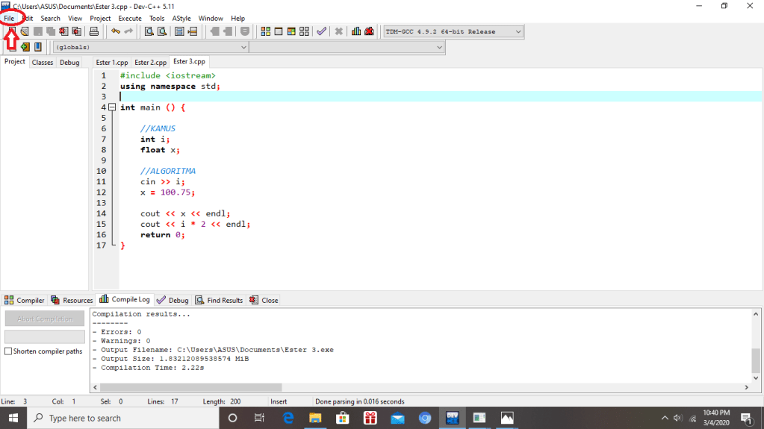Start debugging with the checkmark icon
Screen dimensions: 764x429
[x=321, y=31]
